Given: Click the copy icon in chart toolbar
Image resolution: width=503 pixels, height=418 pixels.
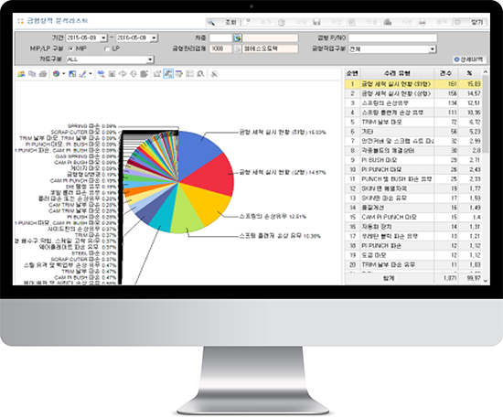Looking at the screenshot, I should coord(32,74).
